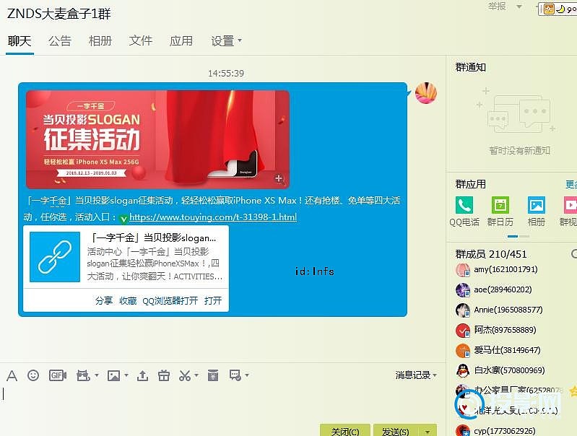Screen dimensions: 577x436
Task: Click the 14:55:39 message timestamp
Action: tap(226, 73)
